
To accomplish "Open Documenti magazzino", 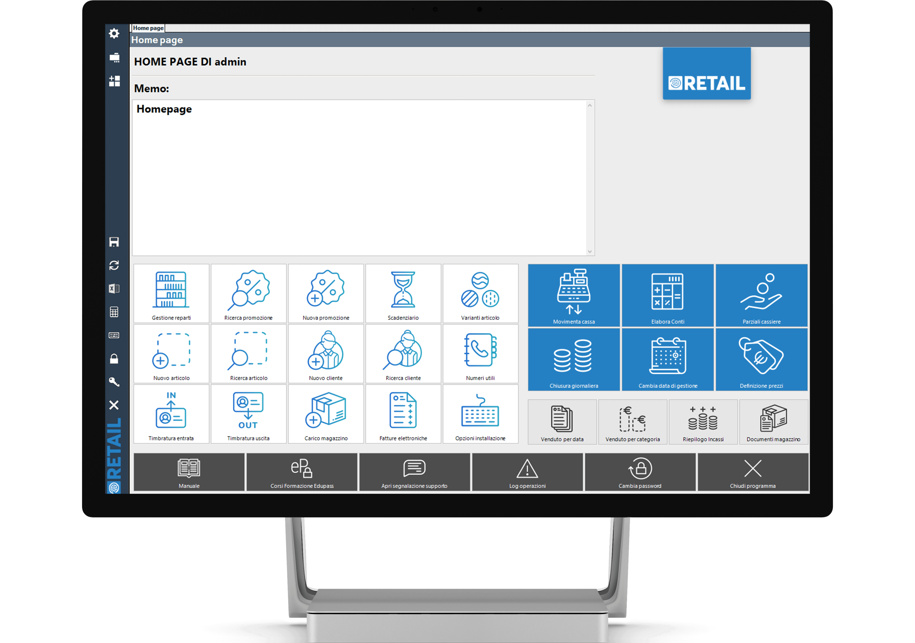I will 774,422.
